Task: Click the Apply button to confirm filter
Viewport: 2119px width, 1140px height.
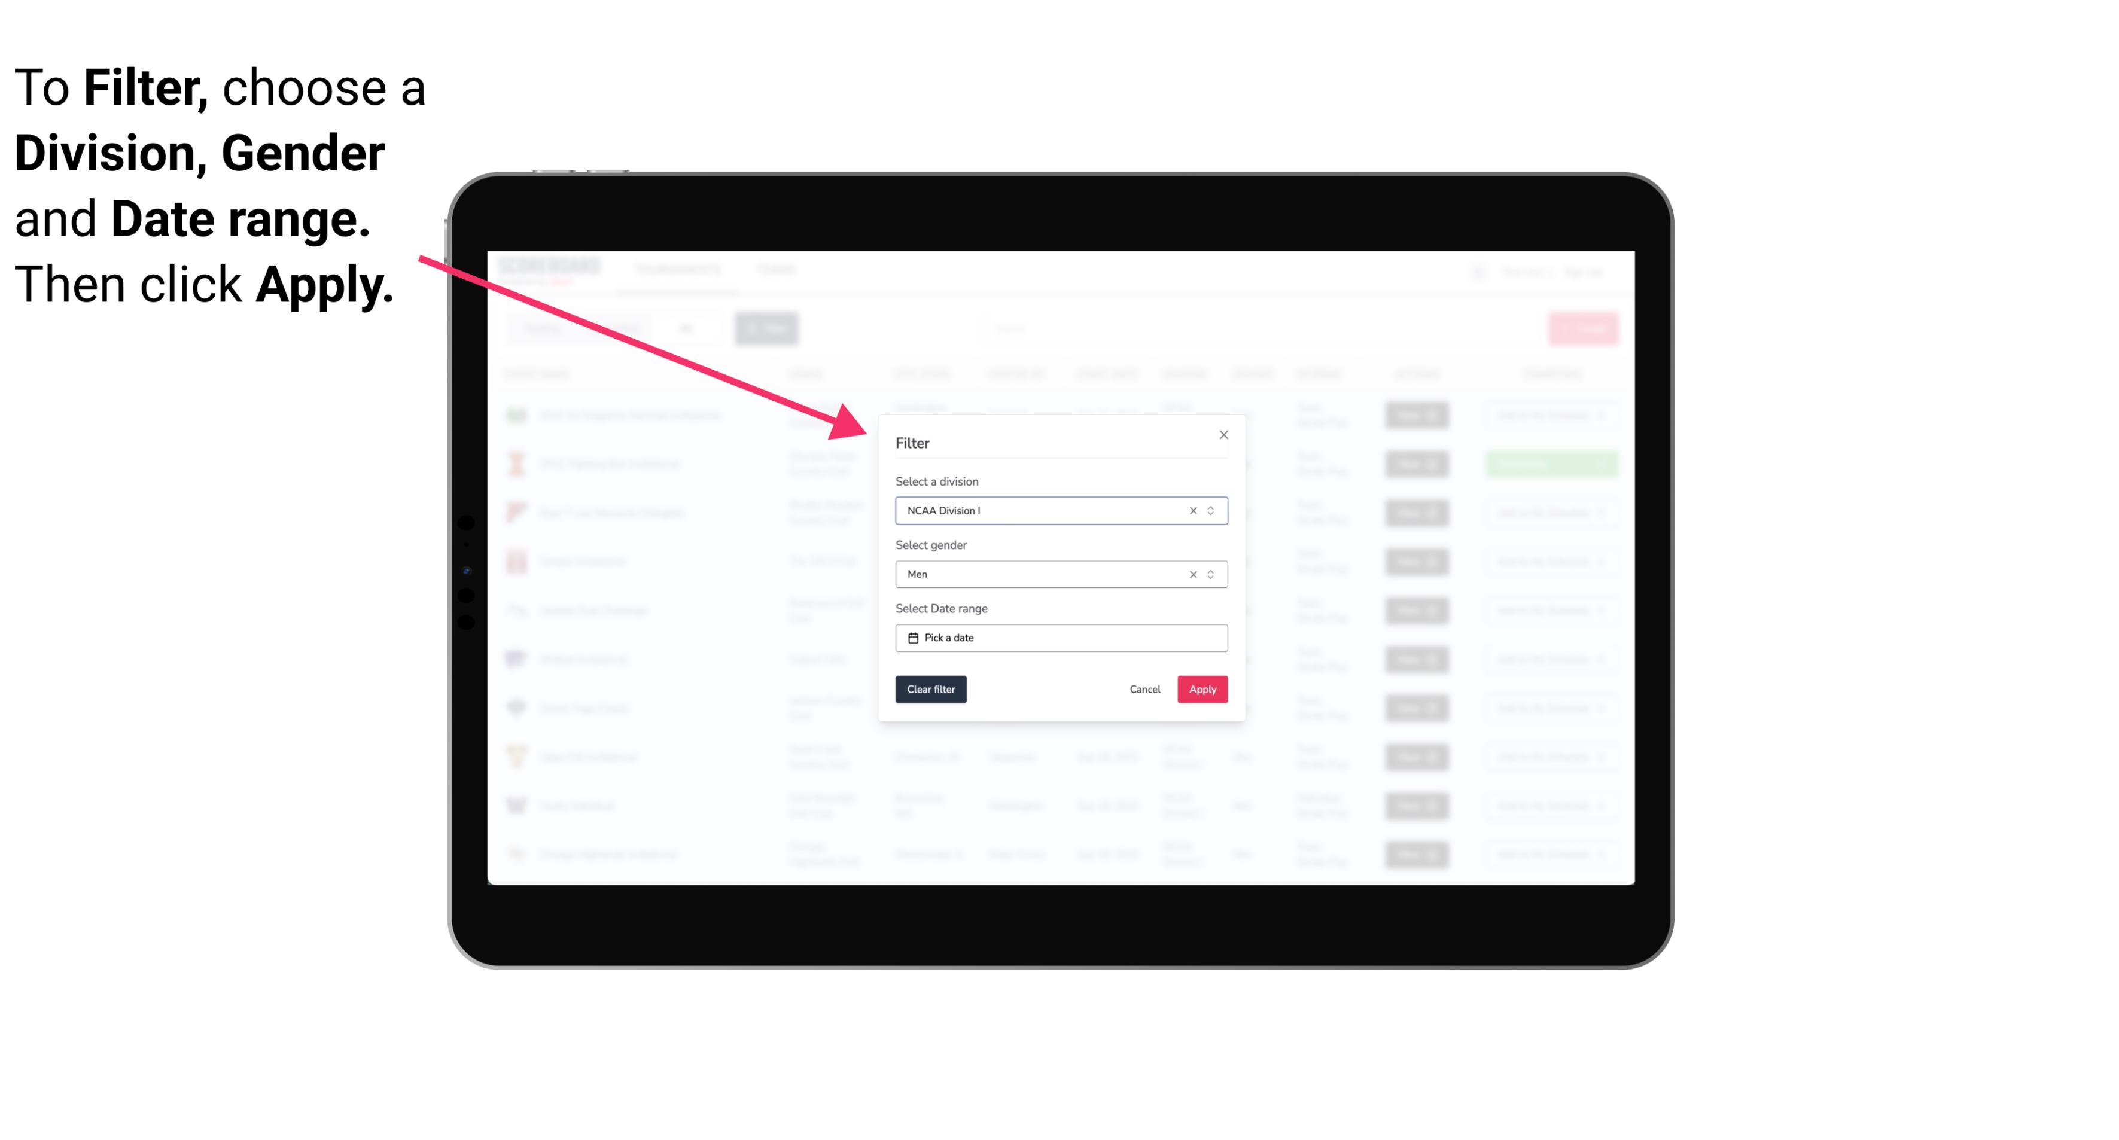Action: 1201,690
